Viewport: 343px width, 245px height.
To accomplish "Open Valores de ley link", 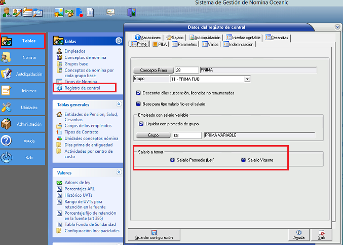I will (78, 183).
